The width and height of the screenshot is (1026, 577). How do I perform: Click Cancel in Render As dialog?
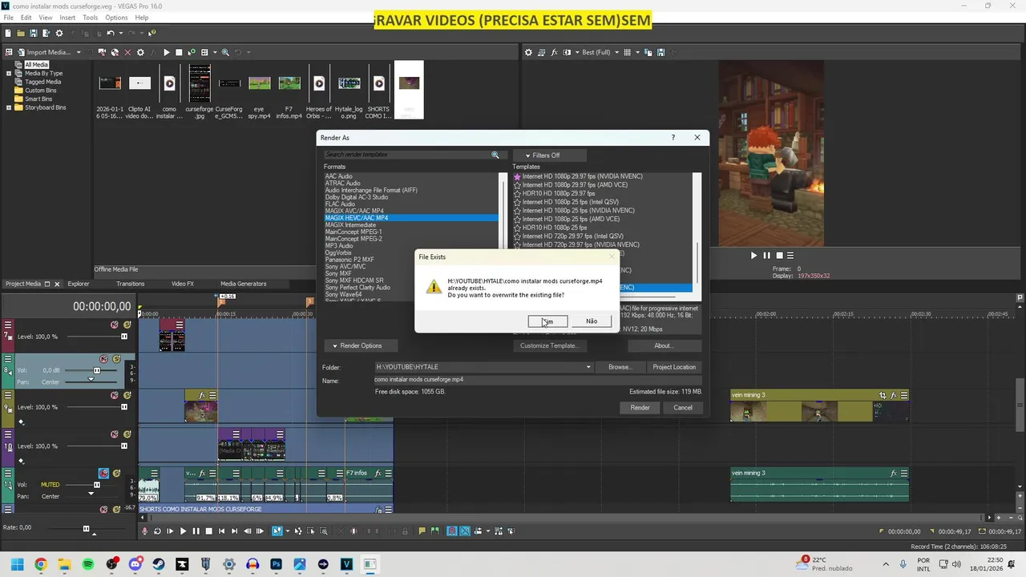coord(683,408)
